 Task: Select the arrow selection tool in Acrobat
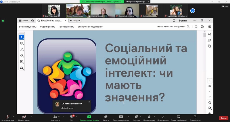(22, 37)
